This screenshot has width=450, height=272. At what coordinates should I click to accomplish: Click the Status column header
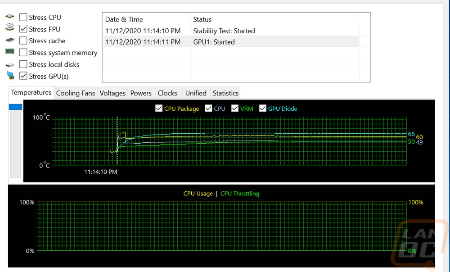click(275, 19)
